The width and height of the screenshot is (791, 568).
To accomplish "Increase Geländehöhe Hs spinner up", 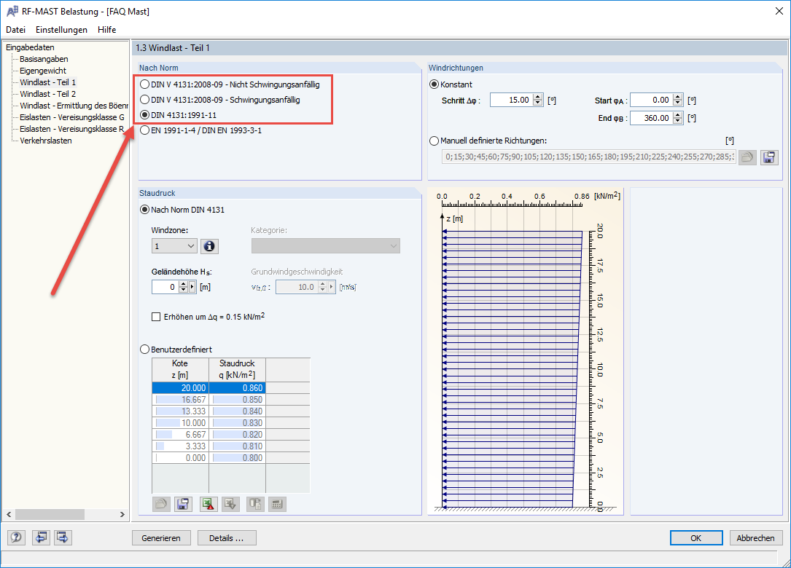I will (x=182, y=284).
